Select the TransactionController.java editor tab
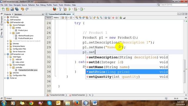The image size is (188, 106). 59,14
